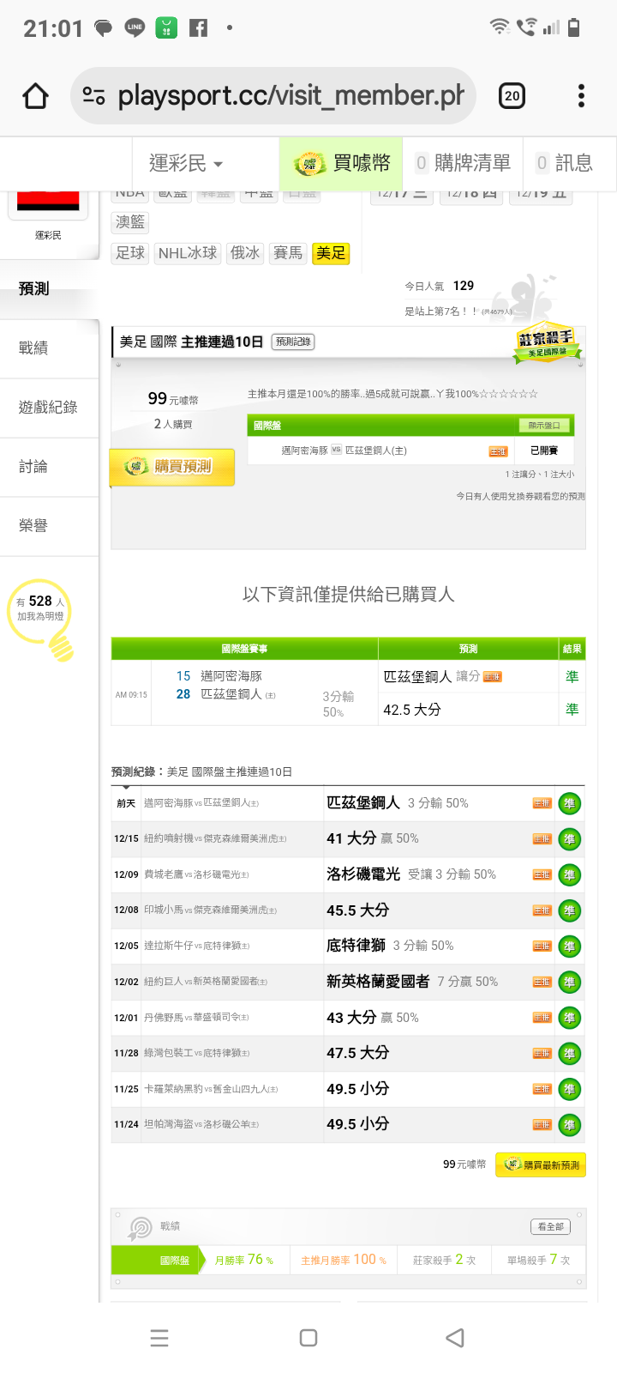Viewport: 617px width, 1373px height.
Task: Click the 國際盤 record tab
Action: coord(160,1261)
